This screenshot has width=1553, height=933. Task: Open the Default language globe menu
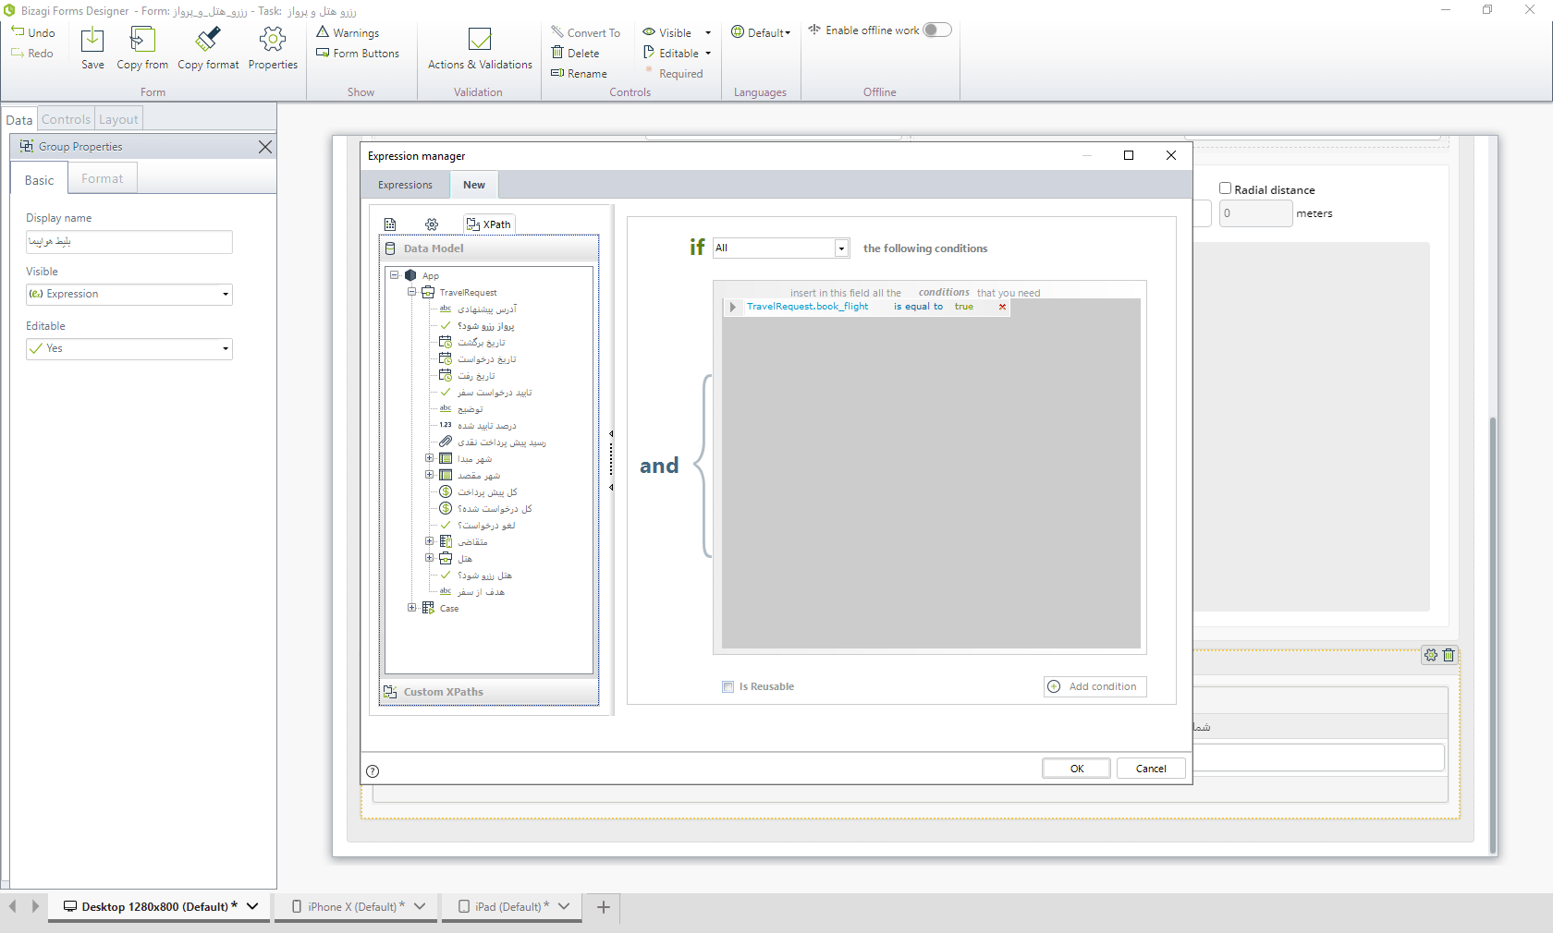point(761,32)
